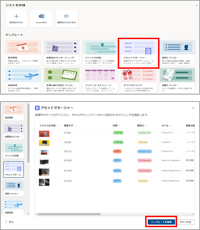
Task: Click model Surface Pro X
Action: click(x=167, y=151)
